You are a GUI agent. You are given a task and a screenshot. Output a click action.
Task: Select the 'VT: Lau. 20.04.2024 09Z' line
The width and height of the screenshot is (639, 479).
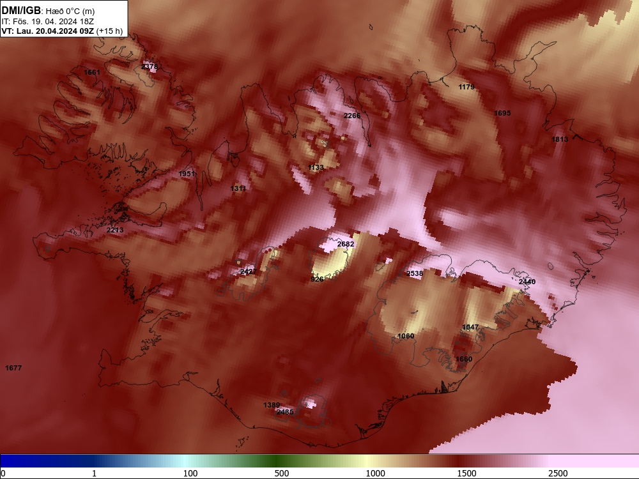pos(47,31)
